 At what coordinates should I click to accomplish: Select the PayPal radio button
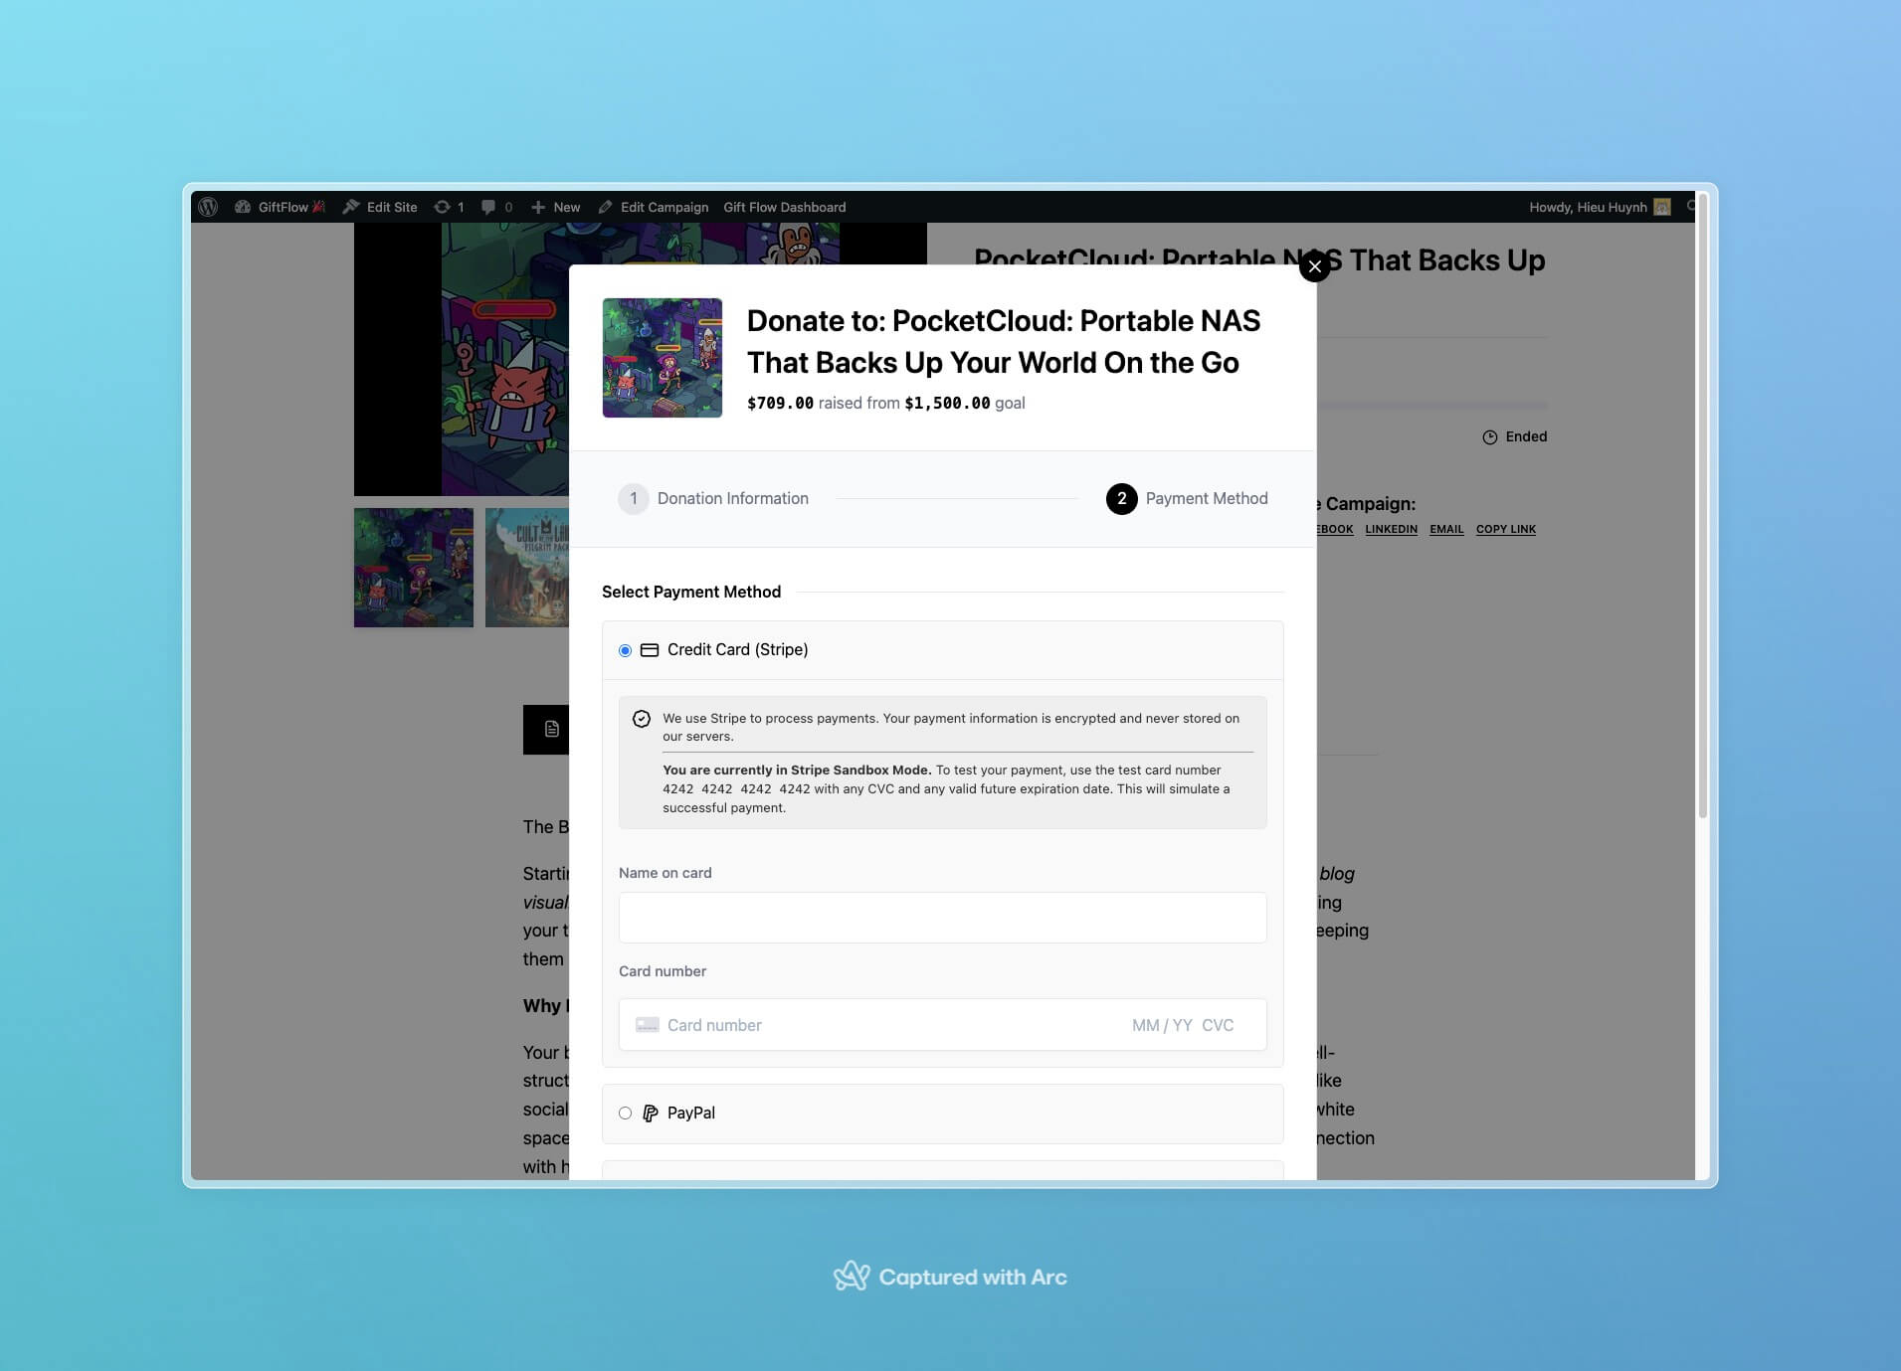pos(625,1114)
